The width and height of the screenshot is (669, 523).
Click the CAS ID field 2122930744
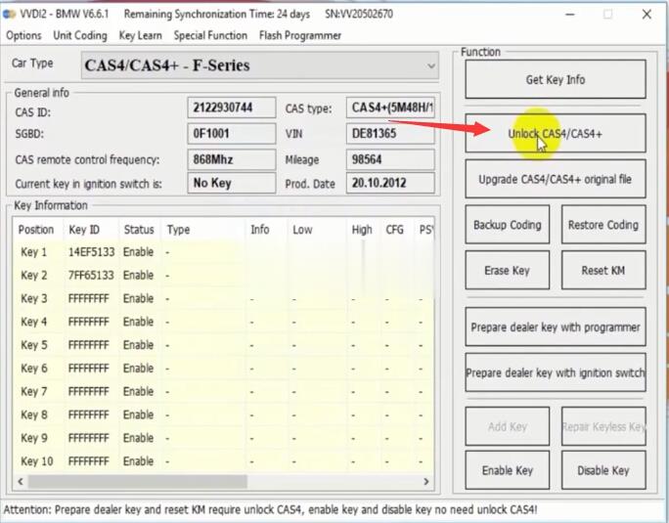(231, 108)
